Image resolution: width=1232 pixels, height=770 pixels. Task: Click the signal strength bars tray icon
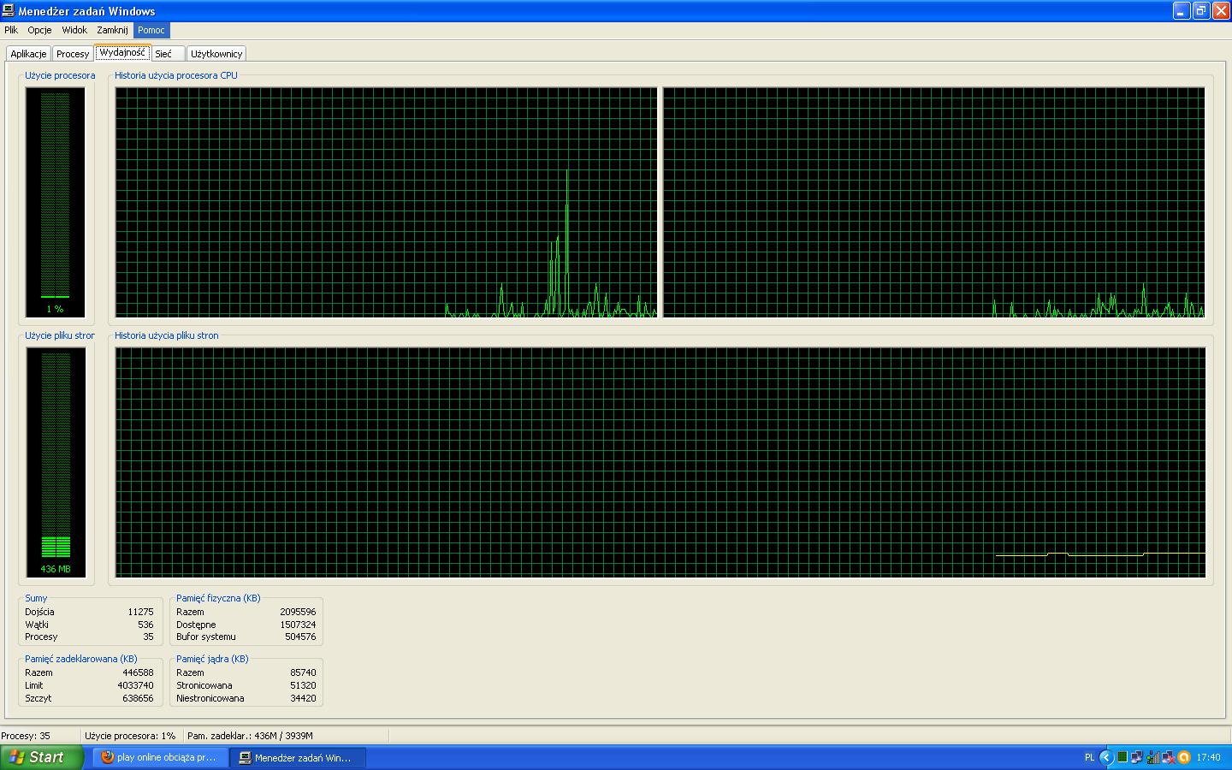[1152, 757]
